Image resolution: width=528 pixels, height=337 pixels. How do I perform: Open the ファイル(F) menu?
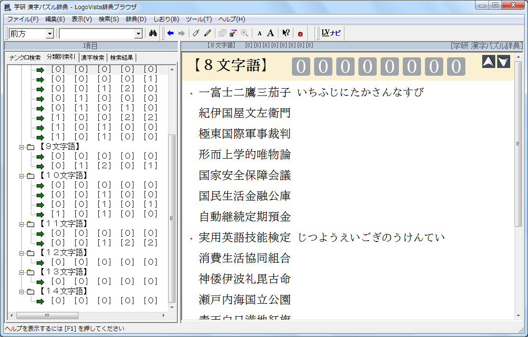(x=23, y=19)
